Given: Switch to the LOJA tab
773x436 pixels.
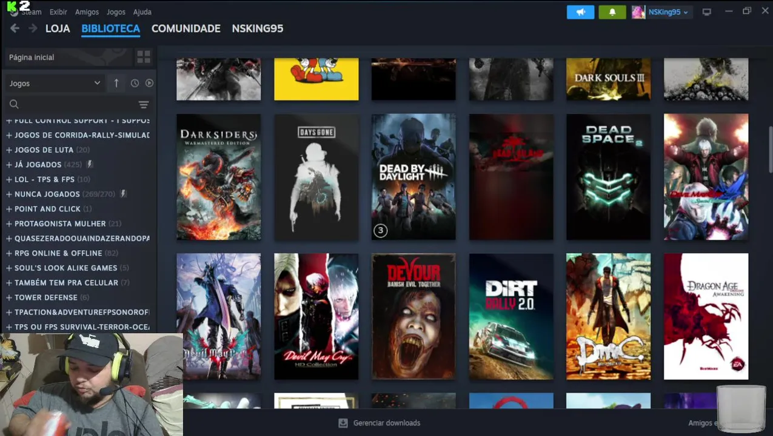Looking at the screenshot, I should pyautogui.click(x=58, y=28).
